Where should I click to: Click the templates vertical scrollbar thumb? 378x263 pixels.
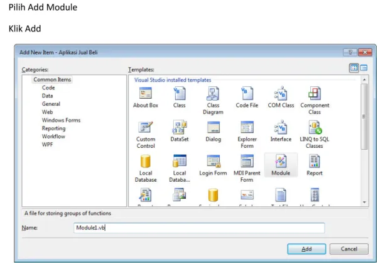click(364, 116)
